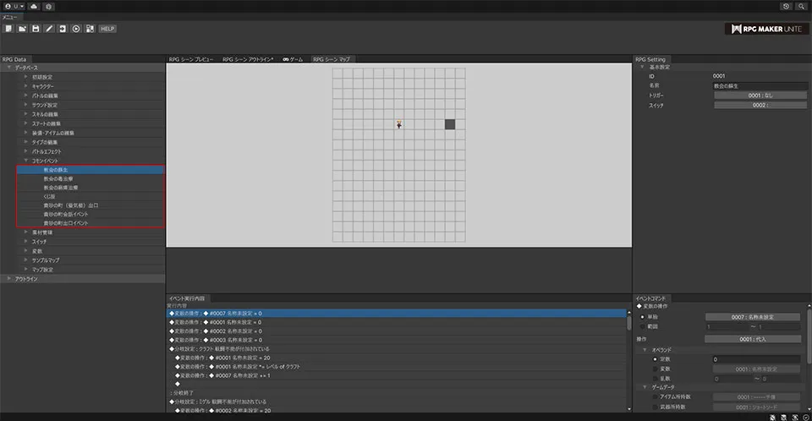
Task: Select the アイテム所持数 radio button
Action: coord(654,396)
